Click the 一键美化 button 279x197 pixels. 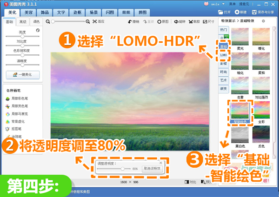point(23,75)
